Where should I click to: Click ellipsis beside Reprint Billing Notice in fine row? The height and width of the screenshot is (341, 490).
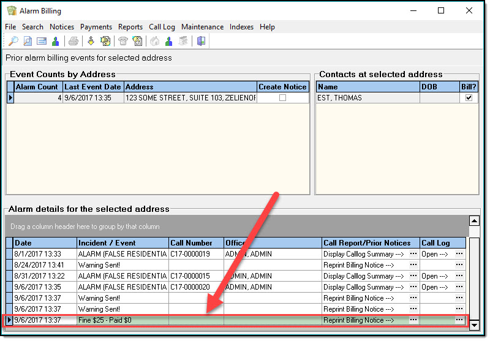point(413,320)
